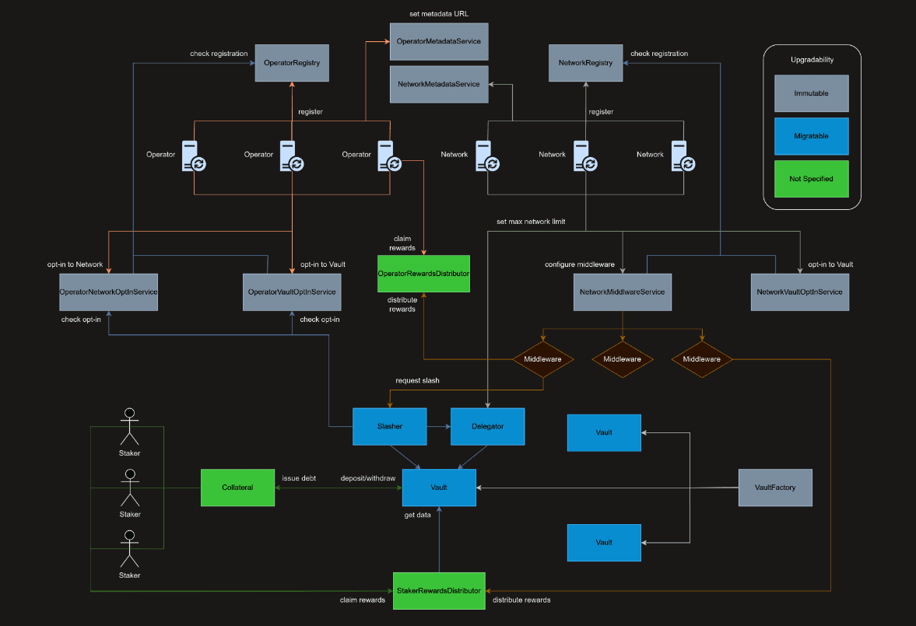Click the rightmost Middleware diamond
This screenshot has width=916, height=626.
(x=703, y=359)
